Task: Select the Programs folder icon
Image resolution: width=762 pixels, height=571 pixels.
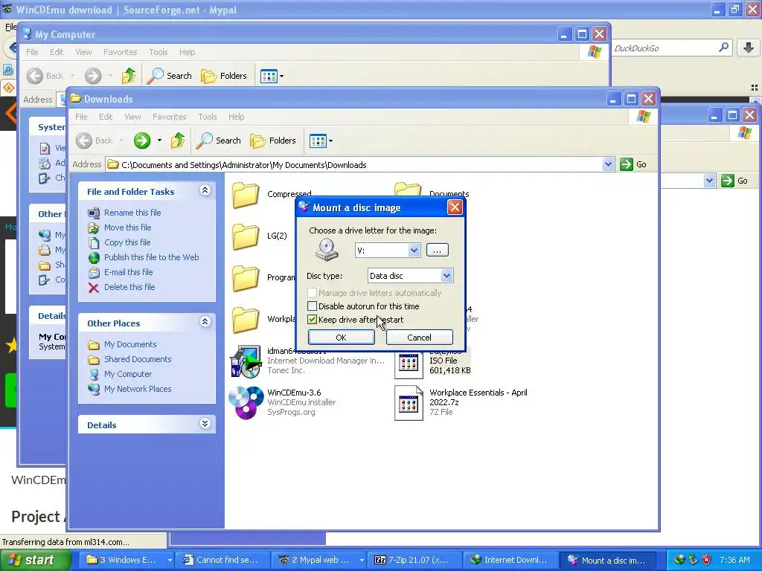Action: click(246, 278)
